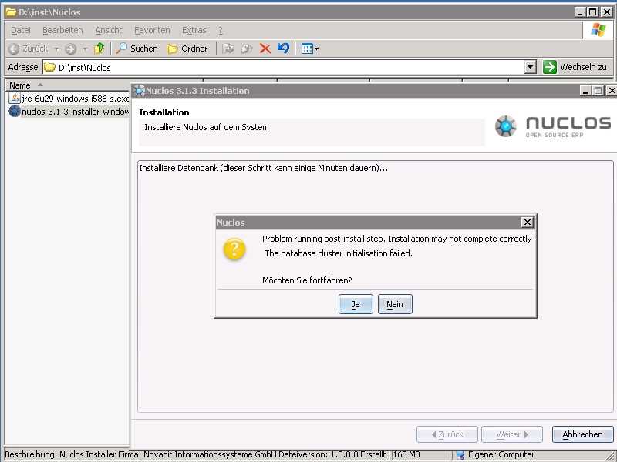Open the Ansicht menu in Explorer

pos(109,30)
